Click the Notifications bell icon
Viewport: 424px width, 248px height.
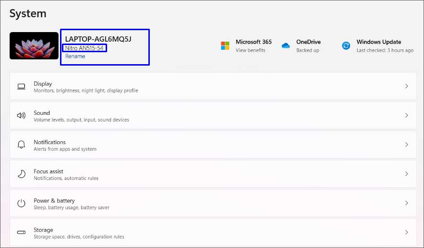[x=21, y=145]
